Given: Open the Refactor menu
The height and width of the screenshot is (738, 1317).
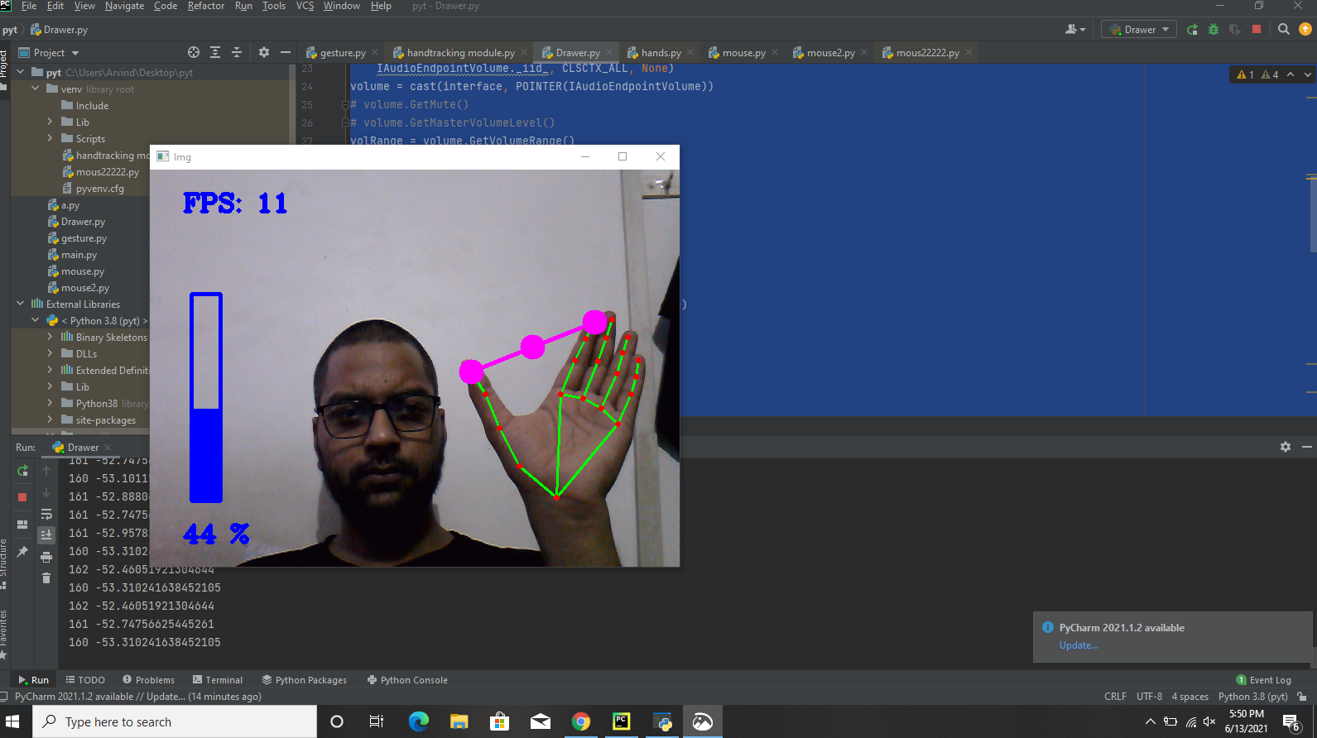Looking at the screenshot, I should (x=206, y=6).
